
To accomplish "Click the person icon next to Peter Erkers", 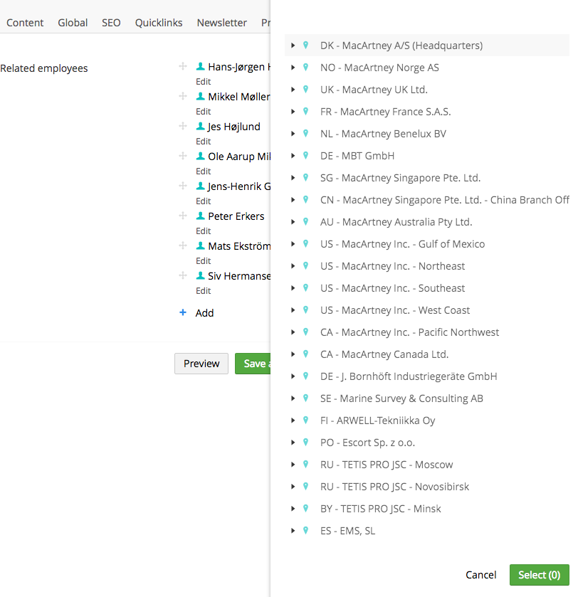I will tap(201, 216).
